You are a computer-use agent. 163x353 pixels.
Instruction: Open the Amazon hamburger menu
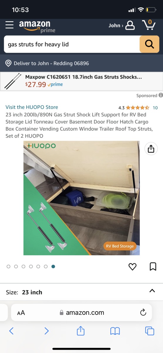coord(9,25)
